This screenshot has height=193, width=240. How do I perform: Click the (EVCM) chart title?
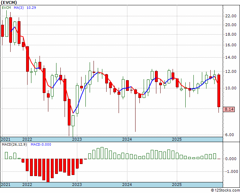[x=9, y=2]
